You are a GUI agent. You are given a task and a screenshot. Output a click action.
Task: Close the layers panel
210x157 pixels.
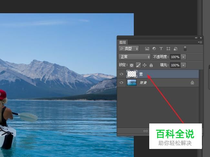point(201,38)
